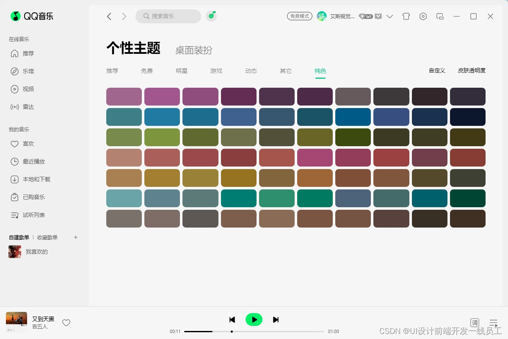Skip to the next track
Screen dimensions: 508x339
tap(276, 320)
